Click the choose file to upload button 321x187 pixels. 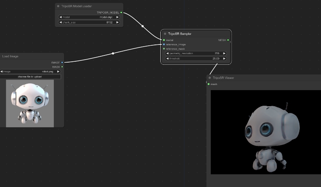[30, 77]
